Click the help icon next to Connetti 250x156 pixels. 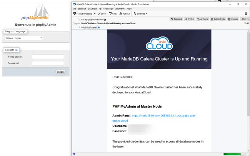pyautogui.click(x=16, y=50)
